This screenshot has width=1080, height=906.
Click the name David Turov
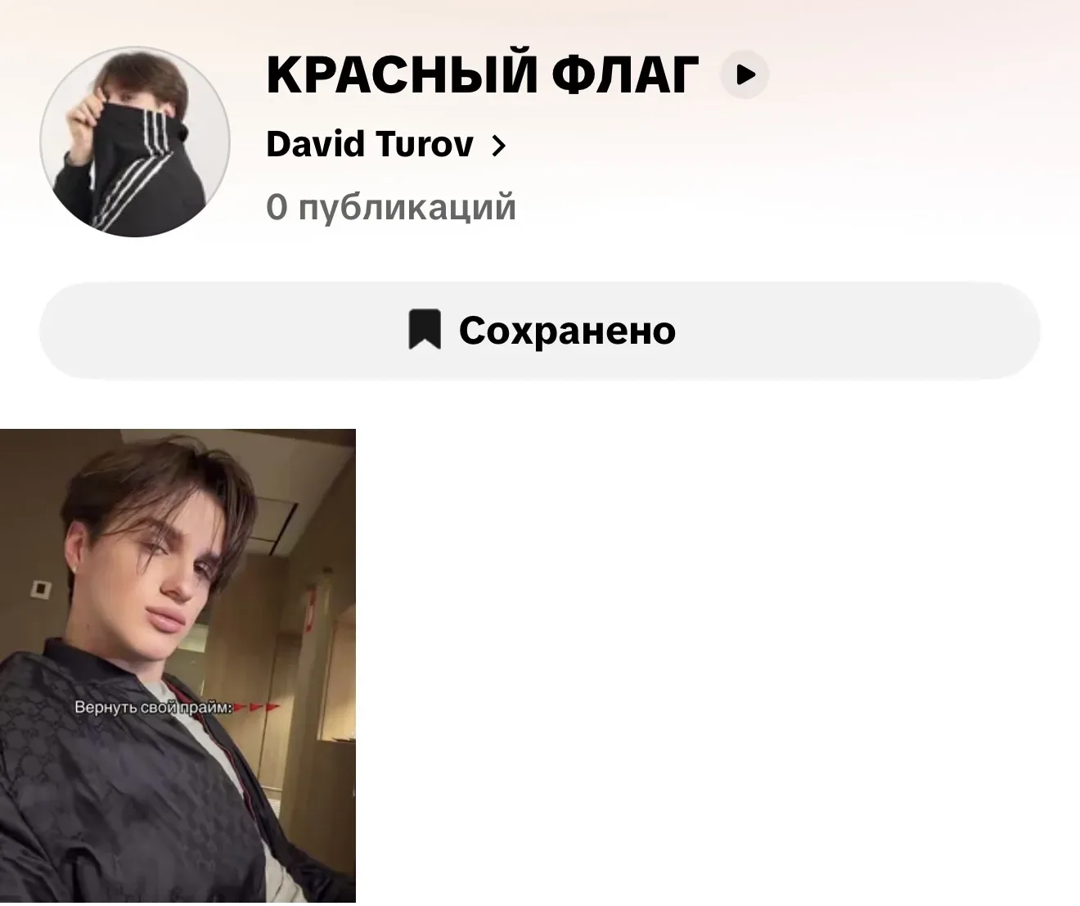[x=370, y=145]
